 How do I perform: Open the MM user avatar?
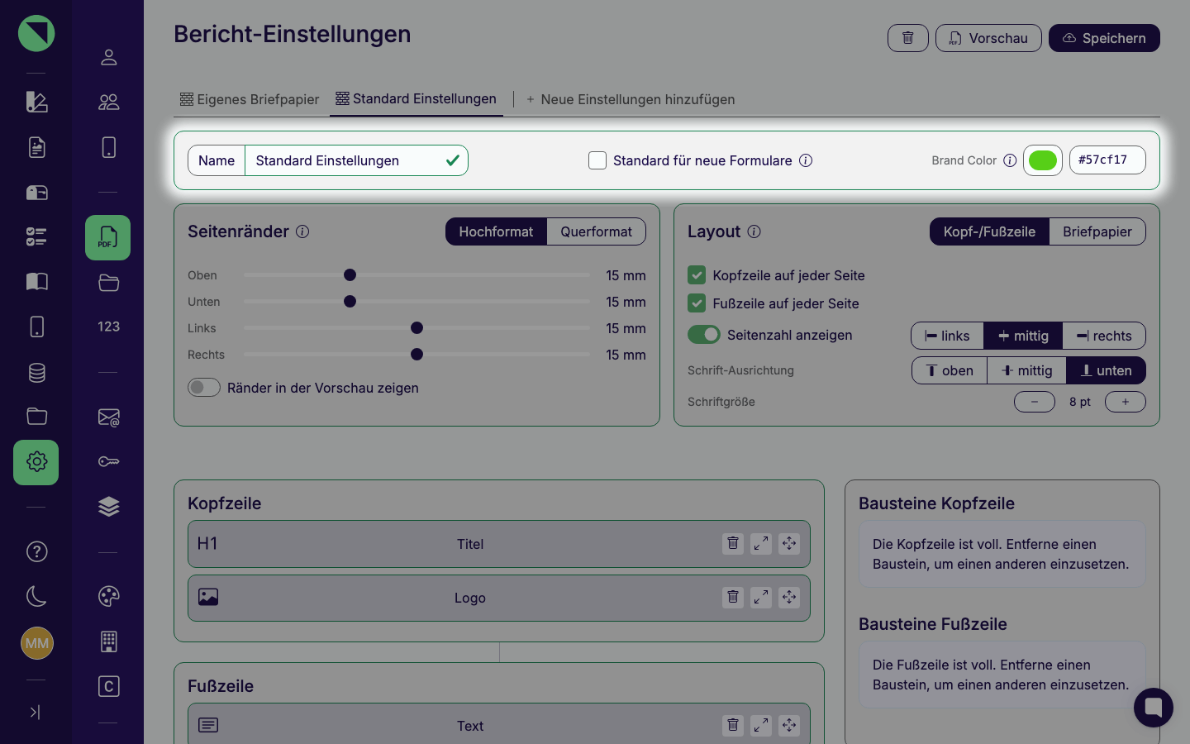pos(37,643)
